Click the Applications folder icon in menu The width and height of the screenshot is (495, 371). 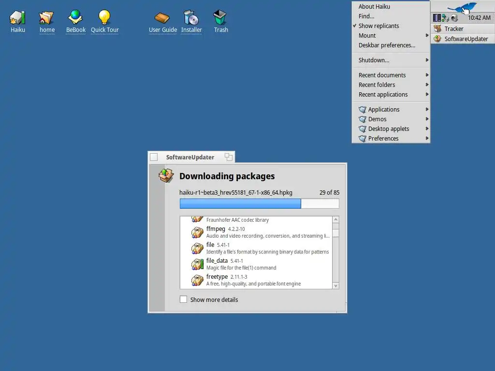pos(363,110)
